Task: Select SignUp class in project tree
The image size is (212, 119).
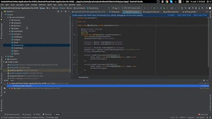Action: (x=16, y=54)
